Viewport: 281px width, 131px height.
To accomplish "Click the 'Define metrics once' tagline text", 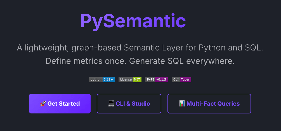I will coord(86,61).
